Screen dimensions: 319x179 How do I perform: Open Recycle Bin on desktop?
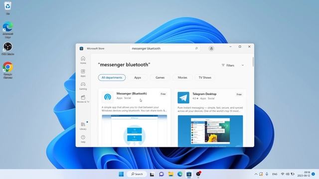click(x=8, y=8)
